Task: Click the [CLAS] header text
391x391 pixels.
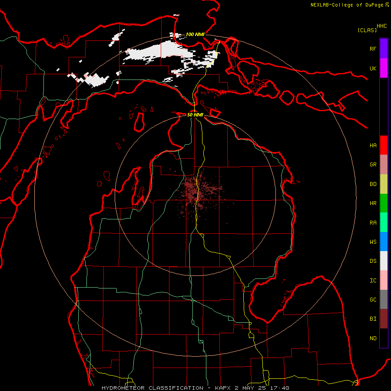Action: click(367, 30)
